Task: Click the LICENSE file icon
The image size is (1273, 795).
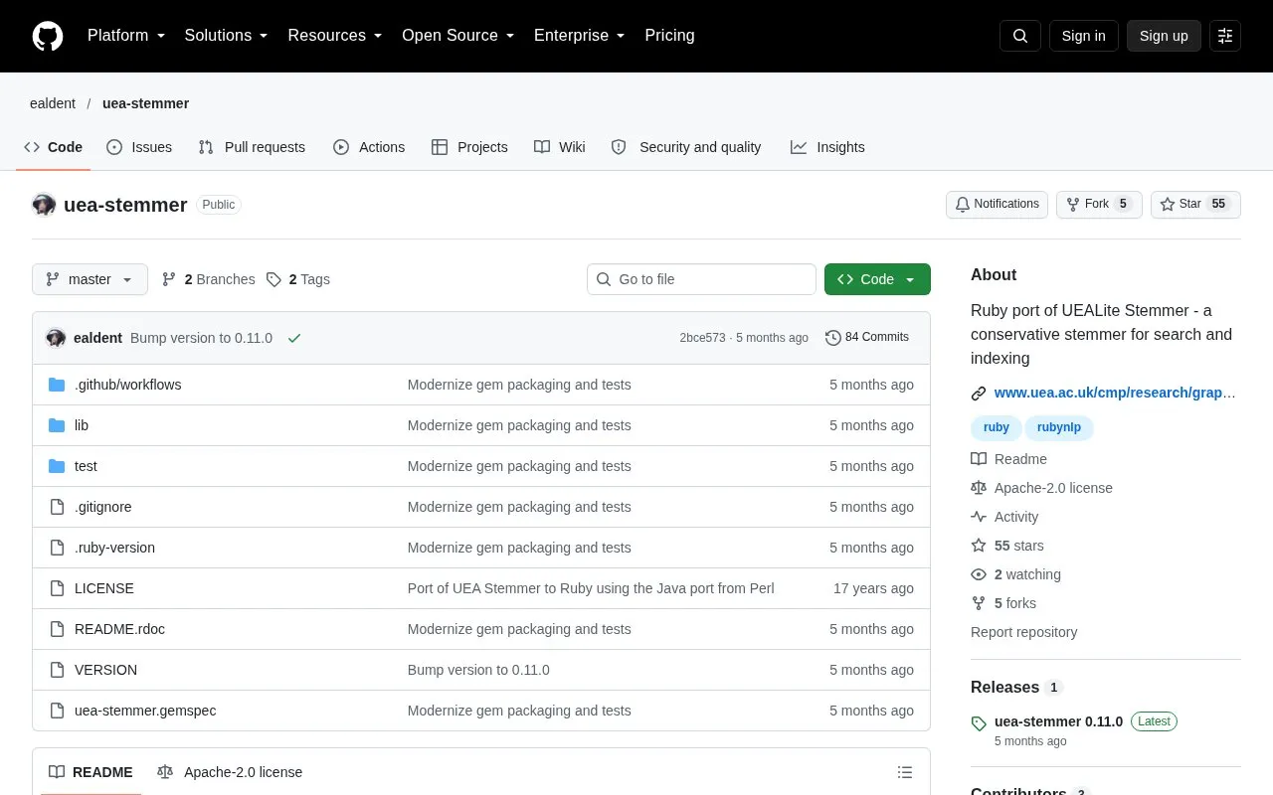Action: click(57, 588)
